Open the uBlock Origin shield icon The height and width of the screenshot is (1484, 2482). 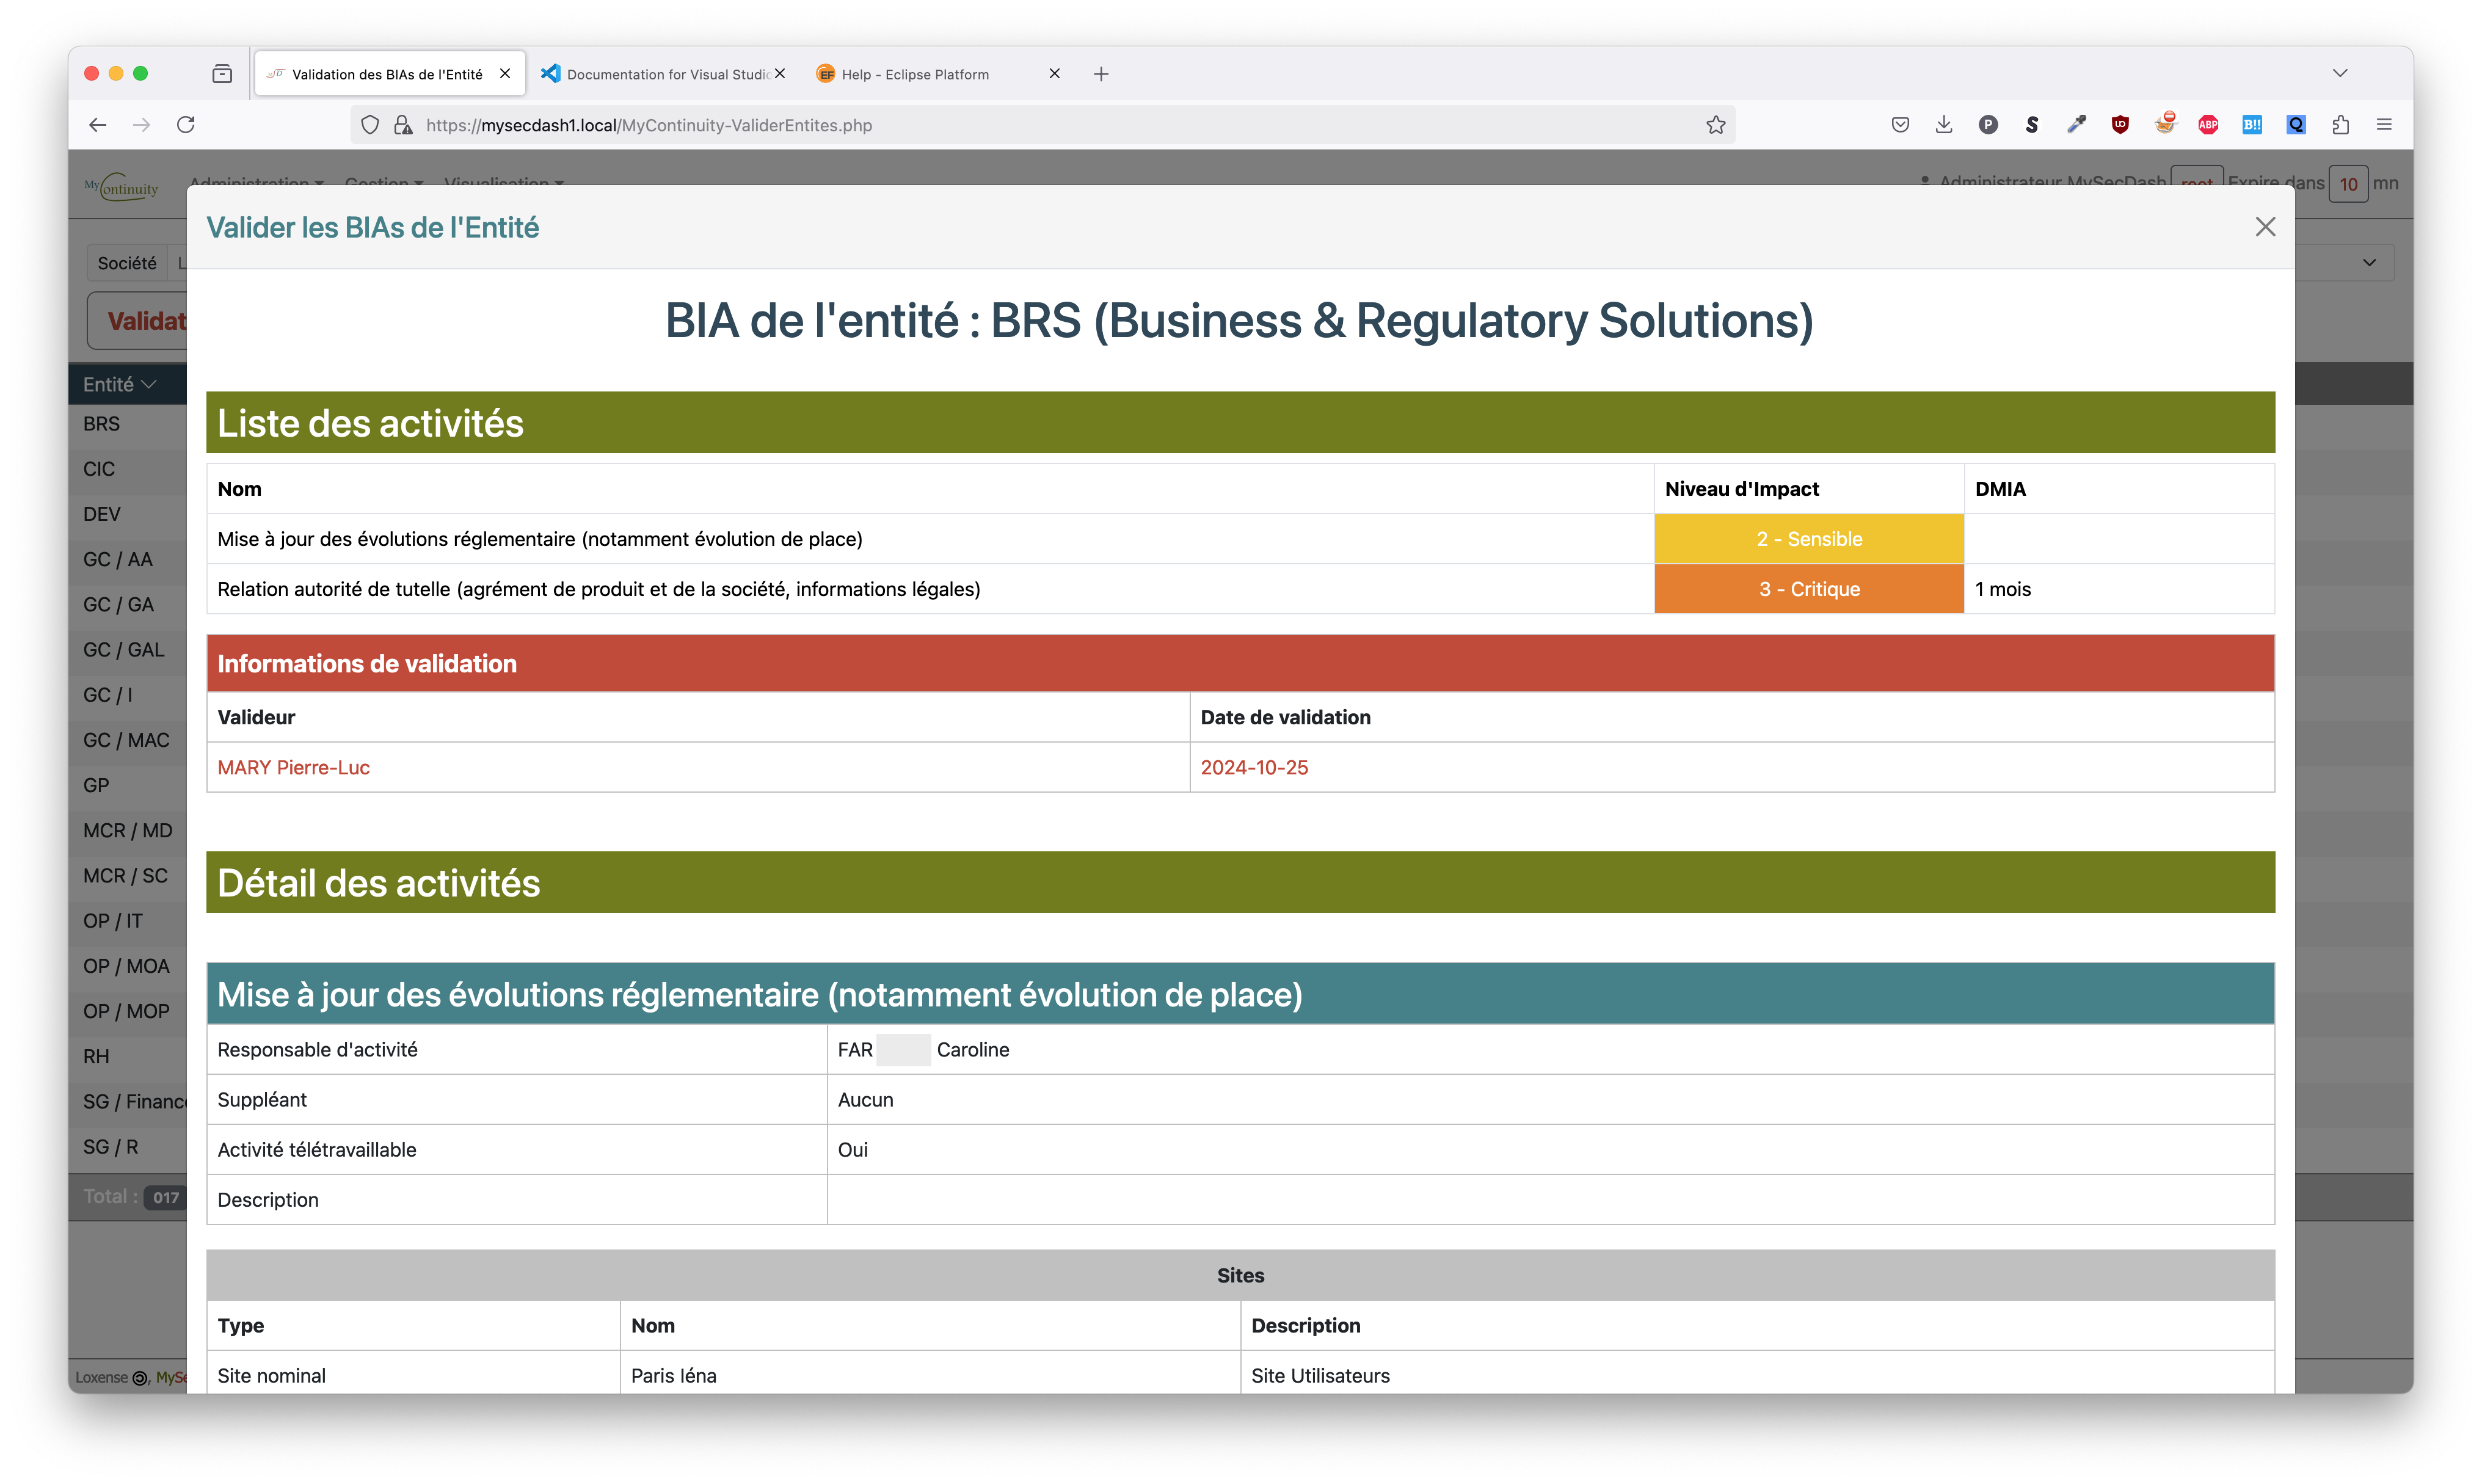point(2120,125)
